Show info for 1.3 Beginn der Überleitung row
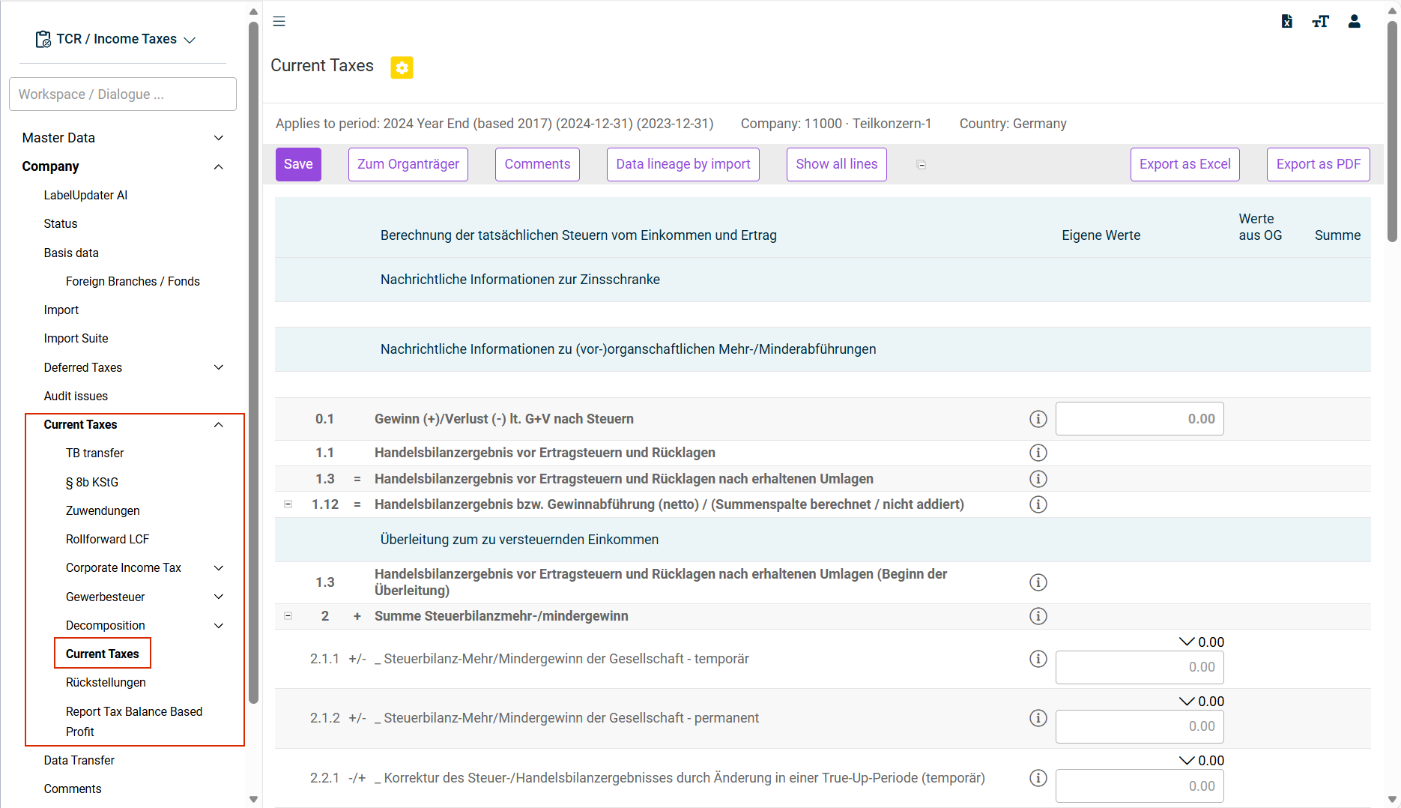The width and height of the screenshot is (1401, 808). coord(1038,582)
